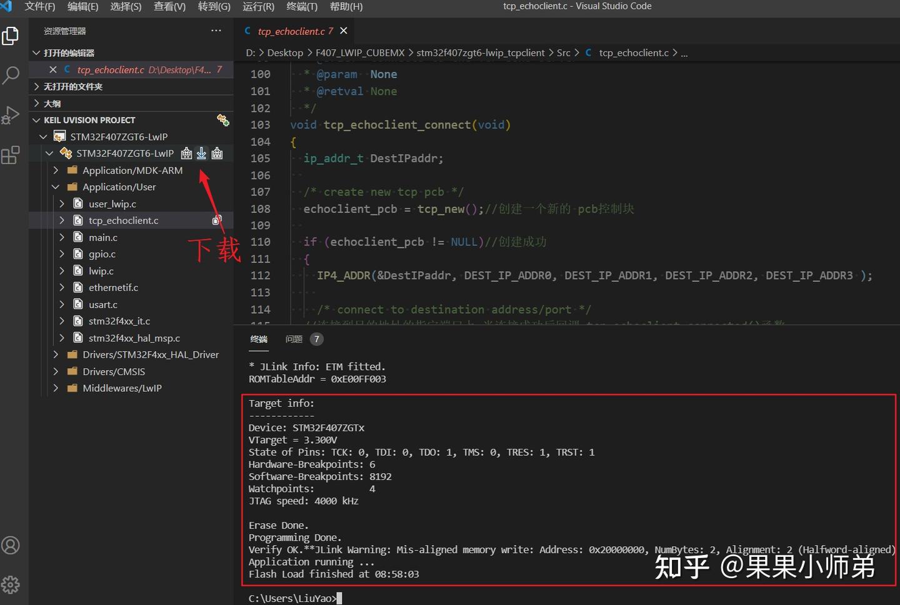Viewport: 900px width, 605px height.
Task: Click the settings gear icon at bottom left
Action: pyautogui.click(x=11, y=585)
